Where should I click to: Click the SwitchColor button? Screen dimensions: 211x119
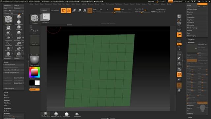coord(34,87)
